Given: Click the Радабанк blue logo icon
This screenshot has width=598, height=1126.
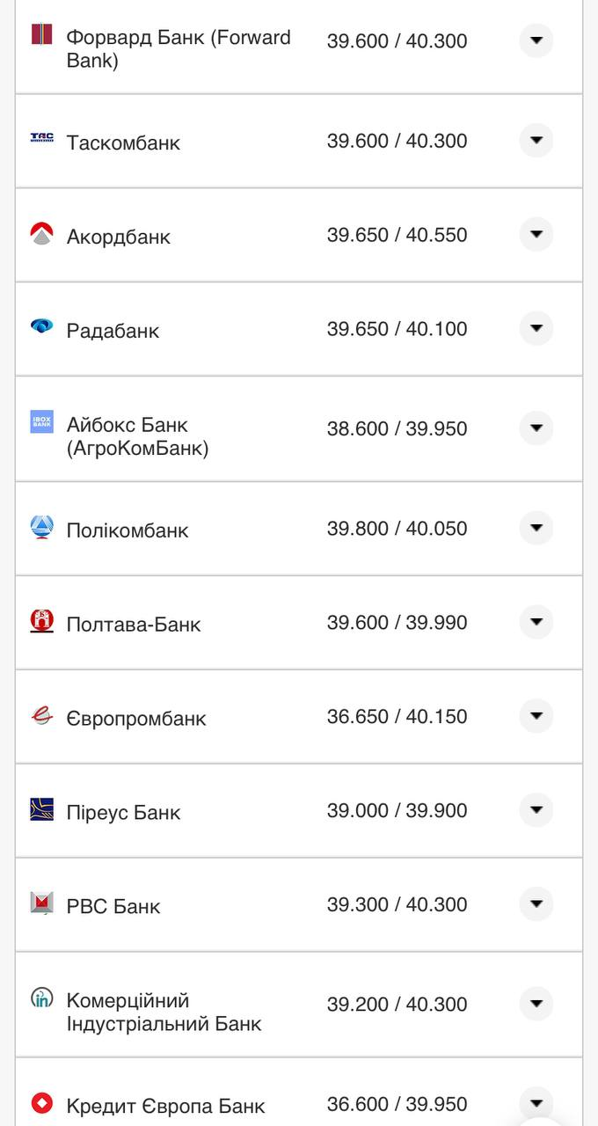Looking at the screenshot, I should click(41, 326).
